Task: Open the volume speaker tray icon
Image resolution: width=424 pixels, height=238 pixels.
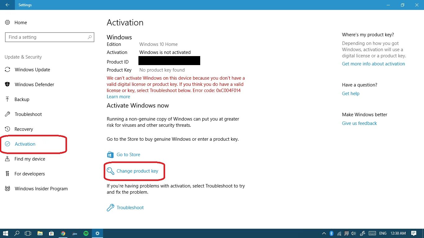Action: click(x=353, y=233)
